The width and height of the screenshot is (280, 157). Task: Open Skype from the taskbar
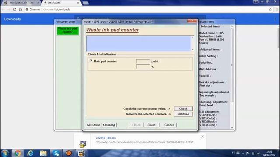[56, 153]
